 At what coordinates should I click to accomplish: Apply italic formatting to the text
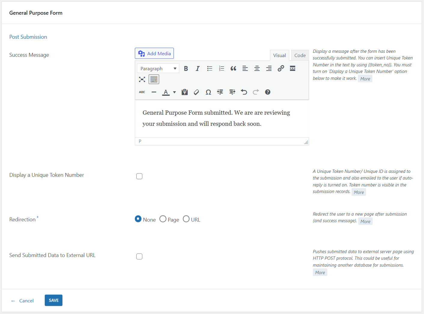click(x=198, y=68)
